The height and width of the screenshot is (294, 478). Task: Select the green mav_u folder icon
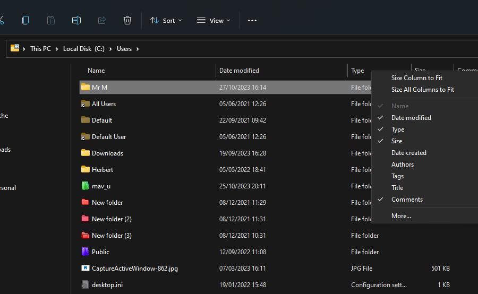[x=85, y=186]
